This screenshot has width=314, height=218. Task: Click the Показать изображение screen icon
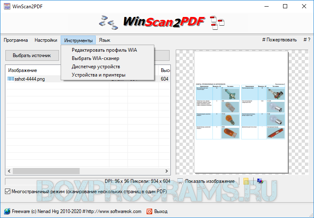click(x=180, y=181)
